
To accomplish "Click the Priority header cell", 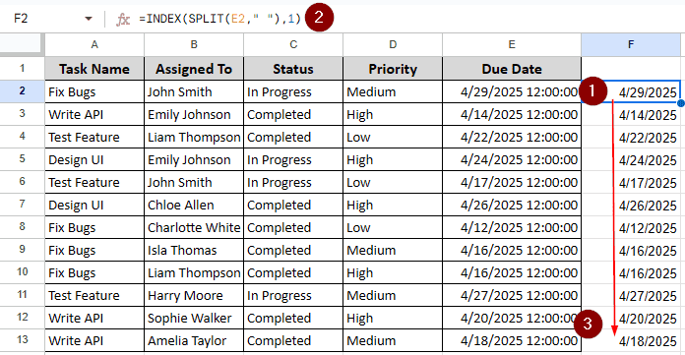I will tap(393, 69).
